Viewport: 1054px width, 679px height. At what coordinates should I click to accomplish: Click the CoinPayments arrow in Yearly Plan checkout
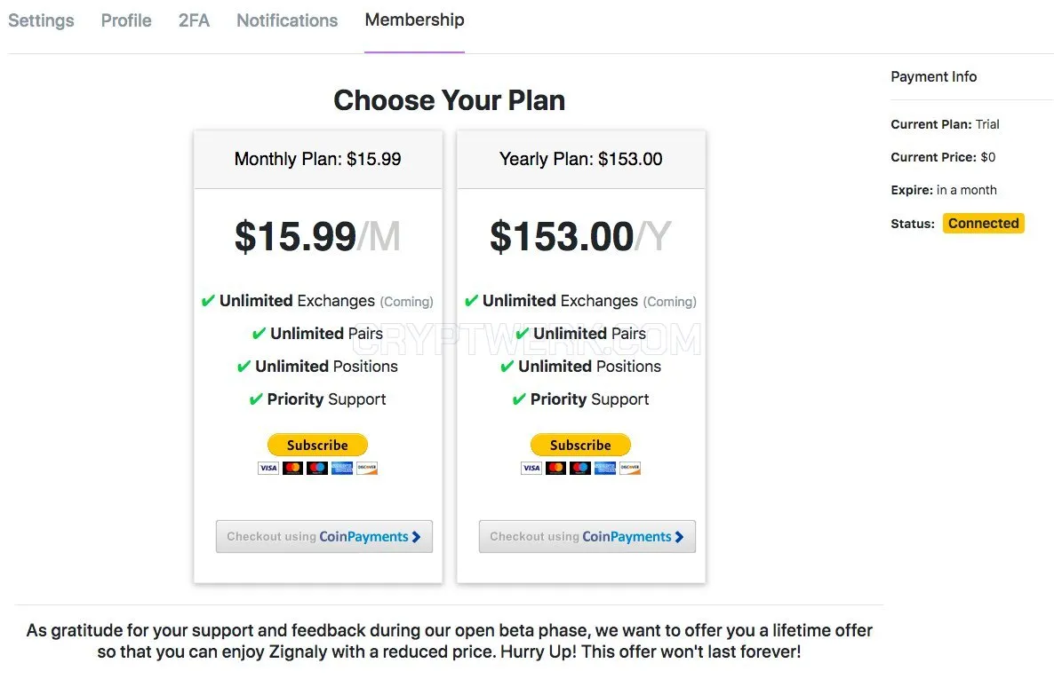679,537
